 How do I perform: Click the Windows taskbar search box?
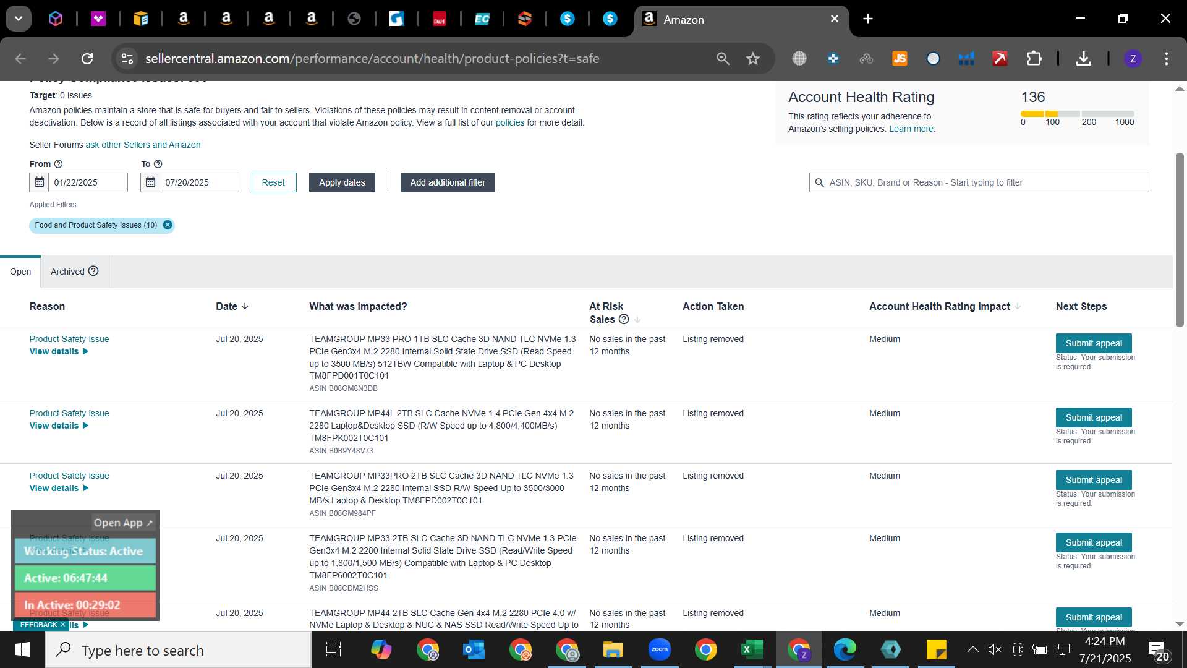[178, 650]
